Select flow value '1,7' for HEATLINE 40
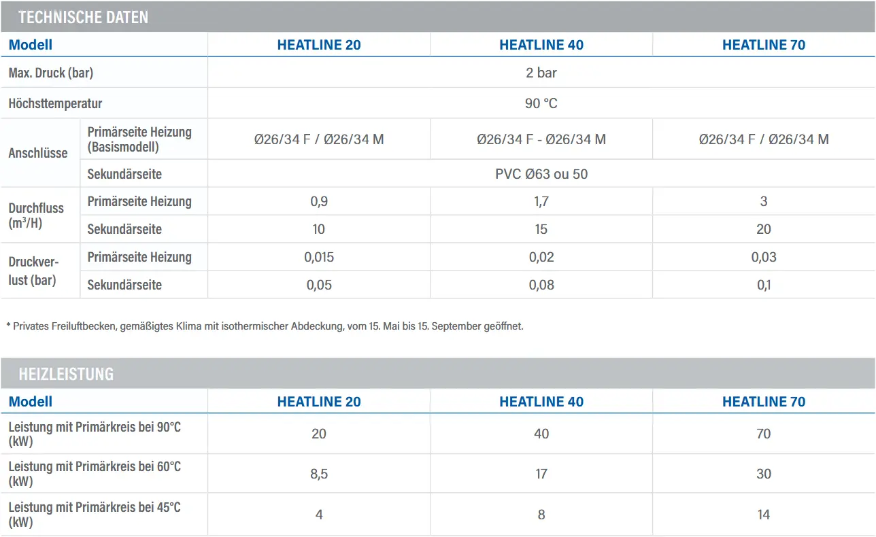 coord(541,201)
